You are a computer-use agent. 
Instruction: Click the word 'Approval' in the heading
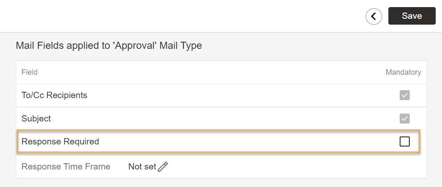[x=135, y=45]
